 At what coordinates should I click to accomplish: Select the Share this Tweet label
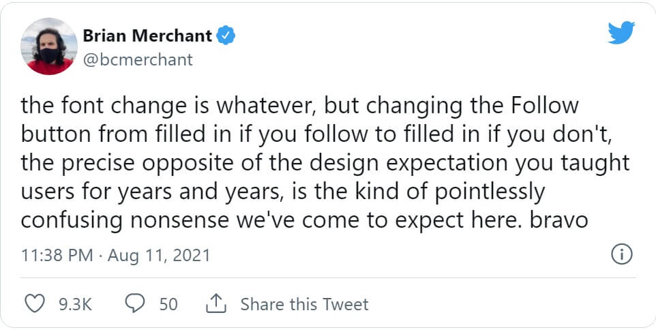[304, 304]
